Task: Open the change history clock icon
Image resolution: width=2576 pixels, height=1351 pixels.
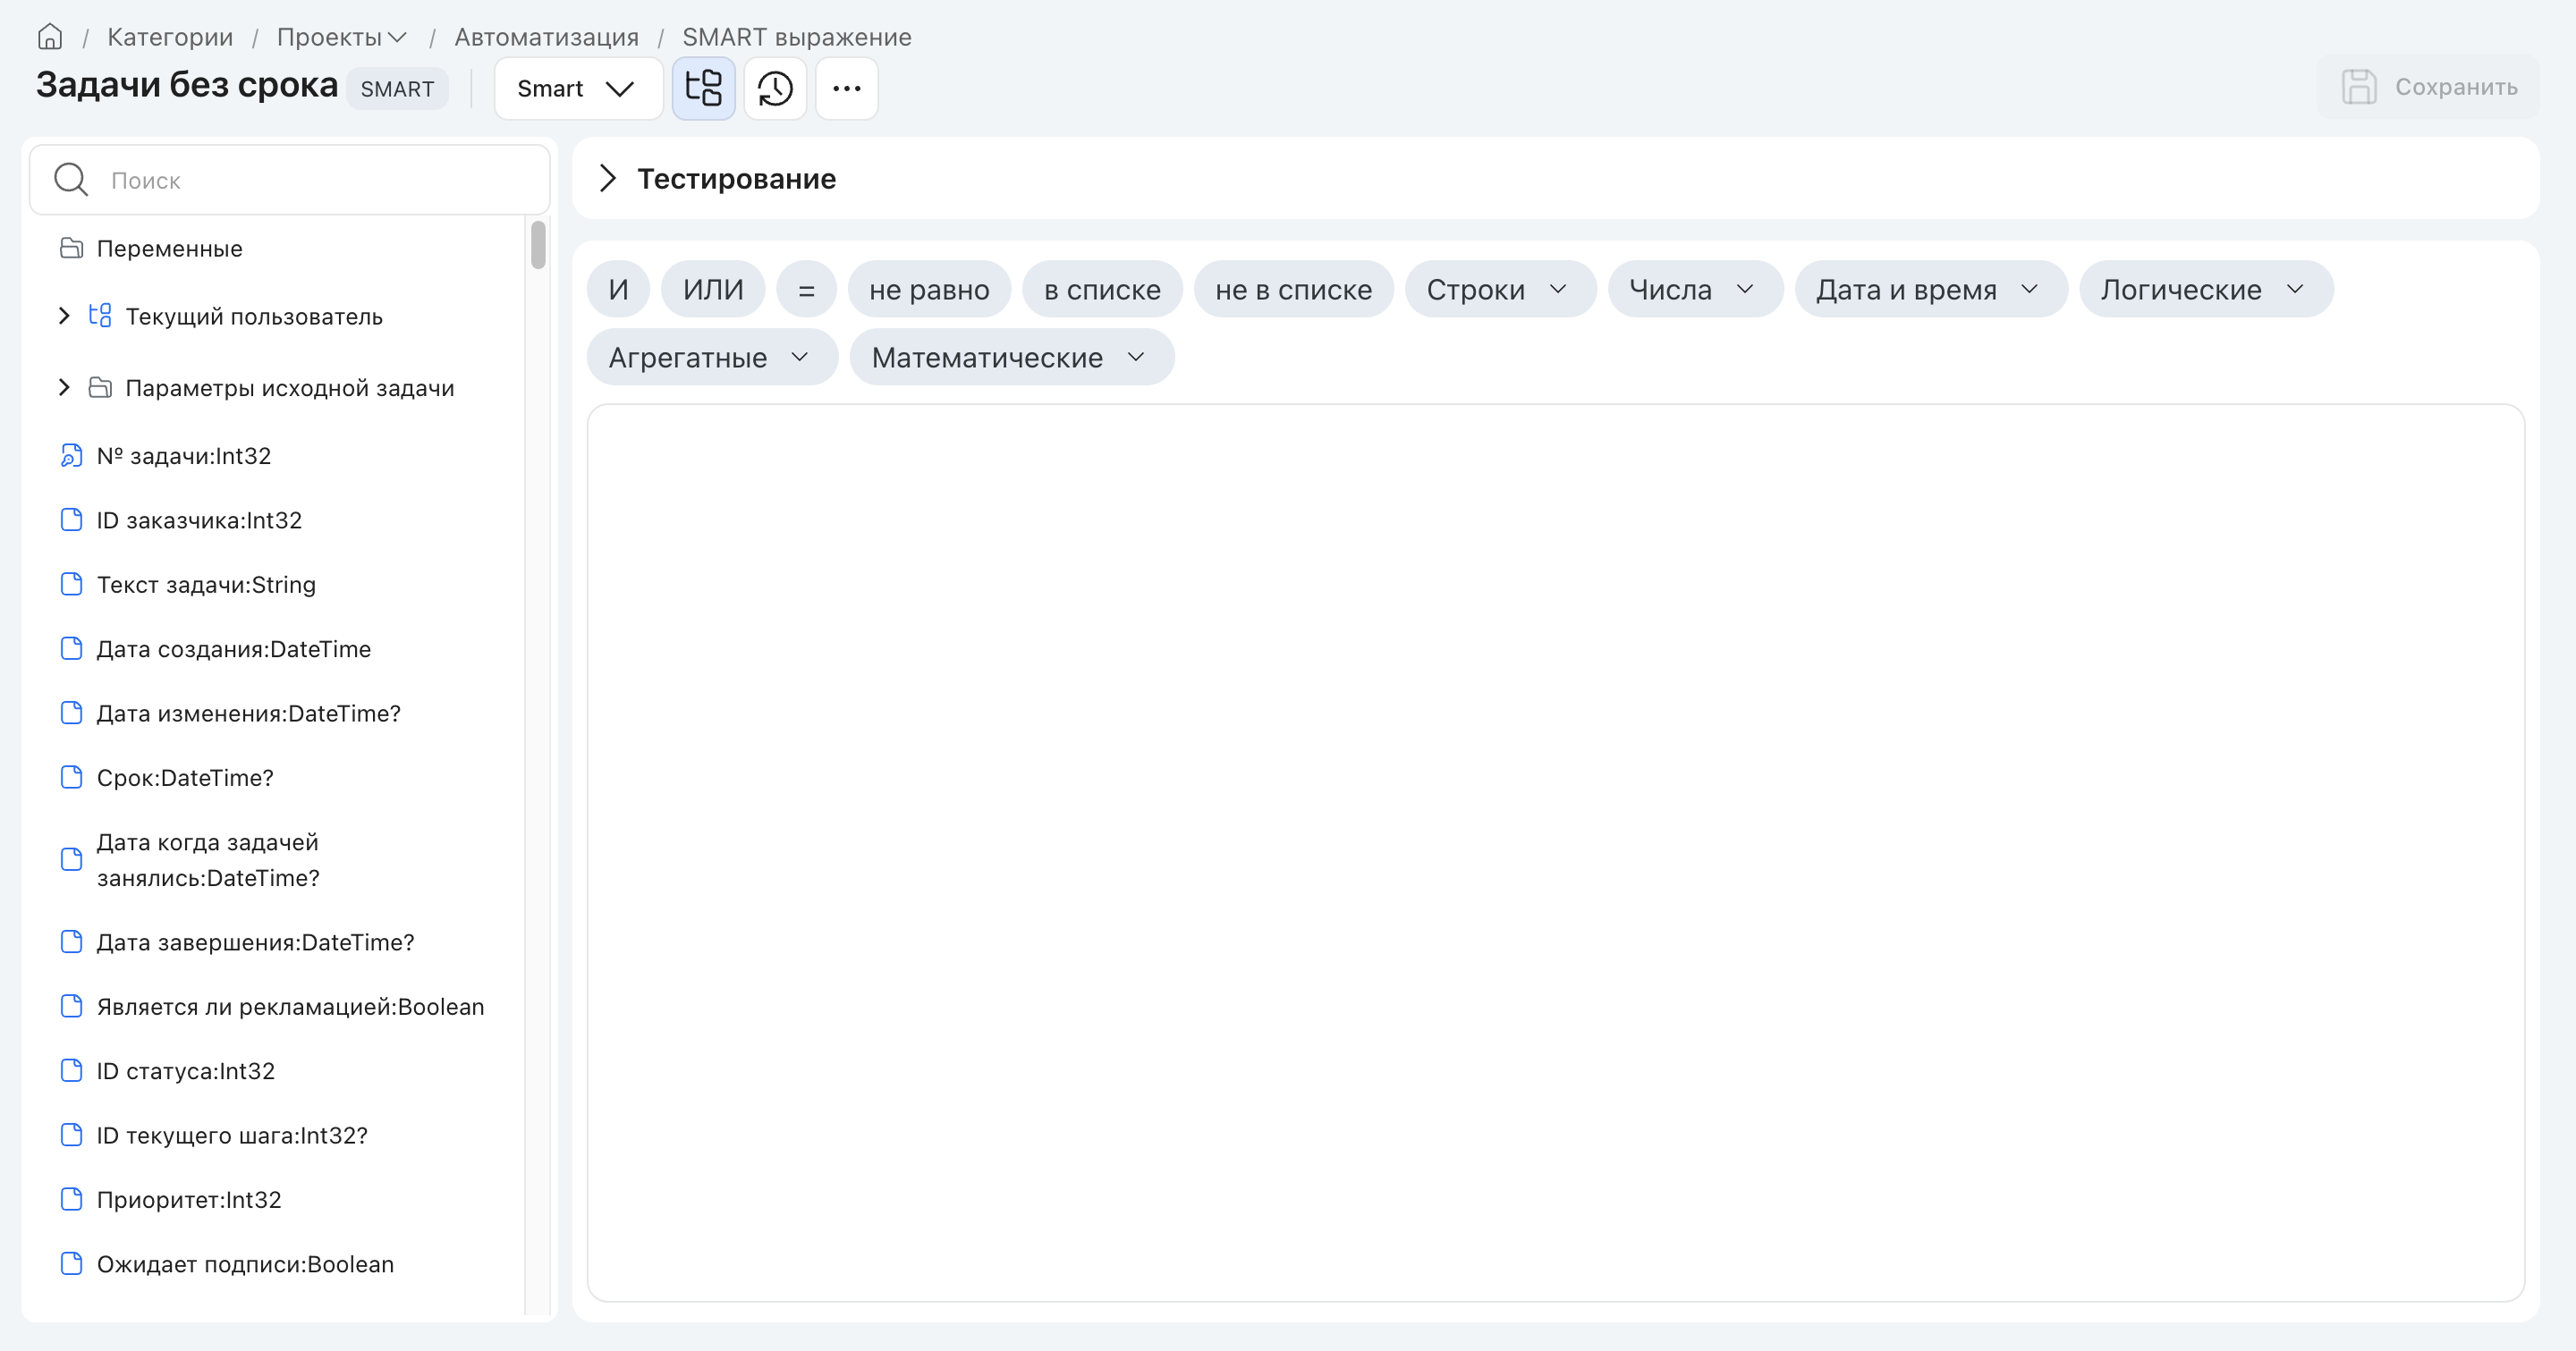Action: (x=775, y=88)
